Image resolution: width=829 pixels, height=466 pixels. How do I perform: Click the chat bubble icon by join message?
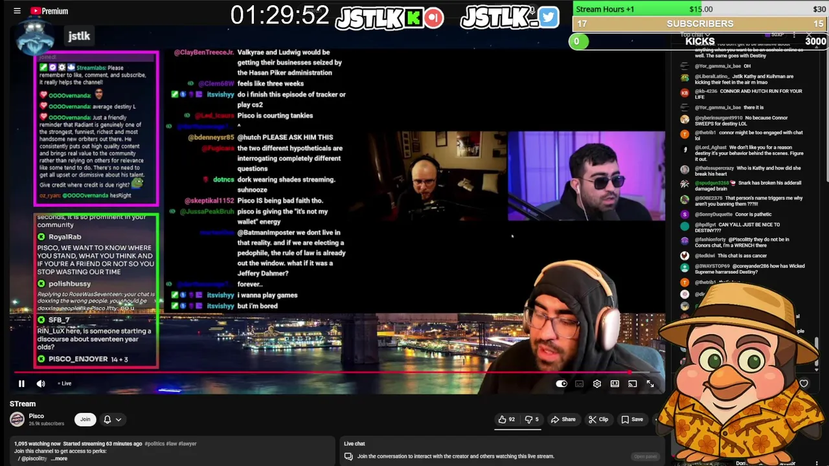pos(348,456)
